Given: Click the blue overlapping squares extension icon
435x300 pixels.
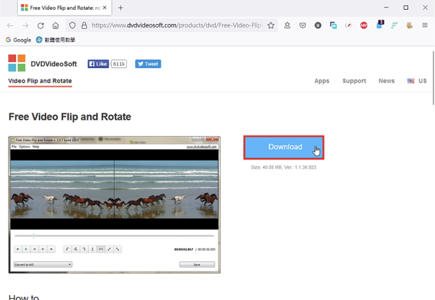Looking at the screenshot, I should pyautogui.click(x=333, y=26).
